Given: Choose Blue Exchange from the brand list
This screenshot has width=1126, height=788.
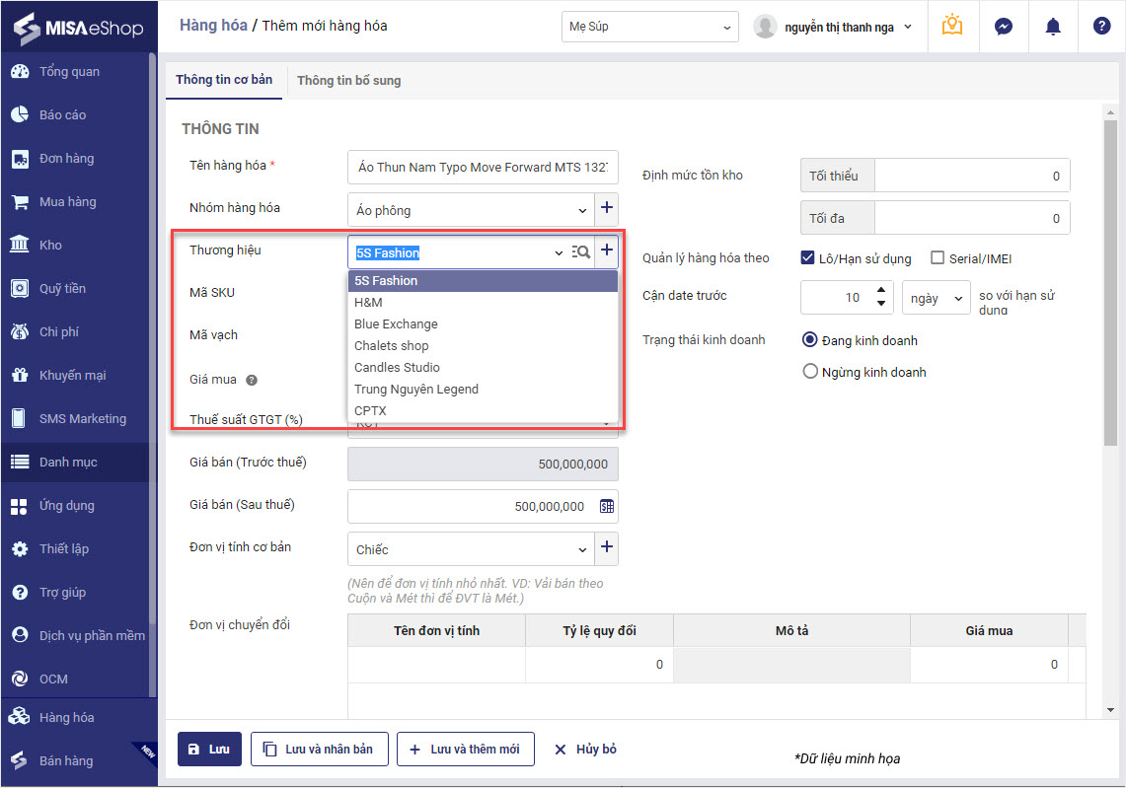Looking at the screenshot, I should (396, 323).
